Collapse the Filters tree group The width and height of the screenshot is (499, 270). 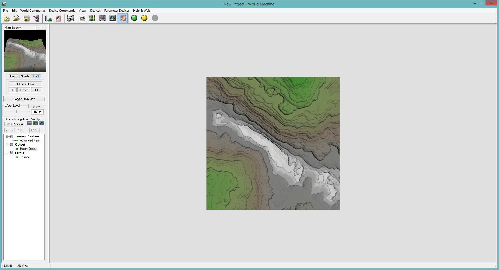pyautogui.click(x=7, y=153)
